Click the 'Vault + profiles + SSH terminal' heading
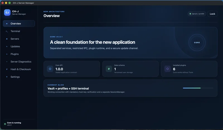 pos(68,88)
